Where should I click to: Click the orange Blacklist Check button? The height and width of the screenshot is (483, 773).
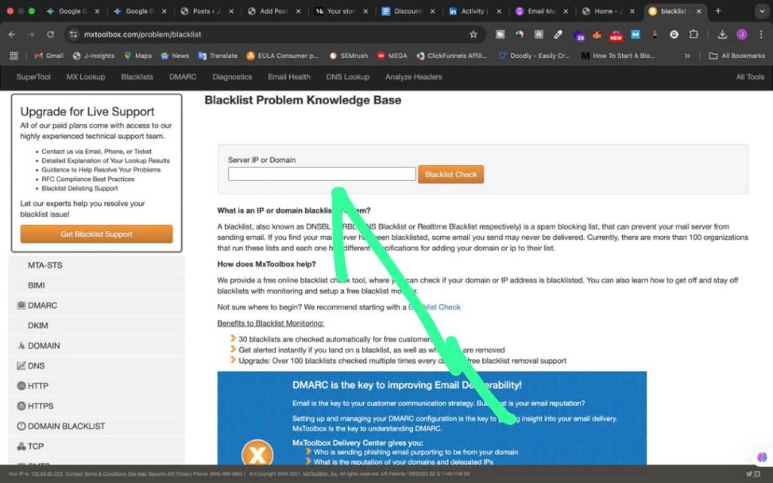451,174
